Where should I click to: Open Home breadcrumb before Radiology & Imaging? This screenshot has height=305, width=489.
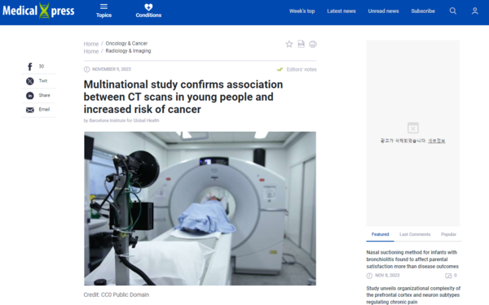pos(91,51)
